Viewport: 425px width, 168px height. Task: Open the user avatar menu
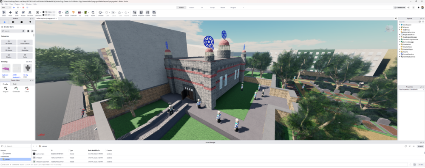422,8
